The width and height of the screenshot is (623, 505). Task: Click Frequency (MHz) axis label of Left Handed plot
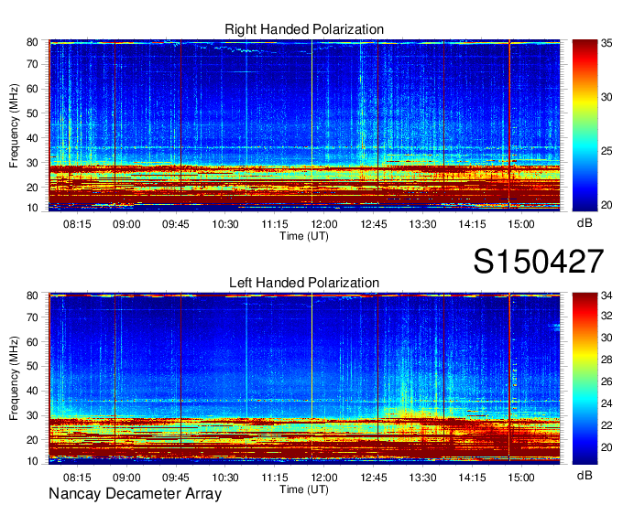pyautogui.click(x=14, y=379)
